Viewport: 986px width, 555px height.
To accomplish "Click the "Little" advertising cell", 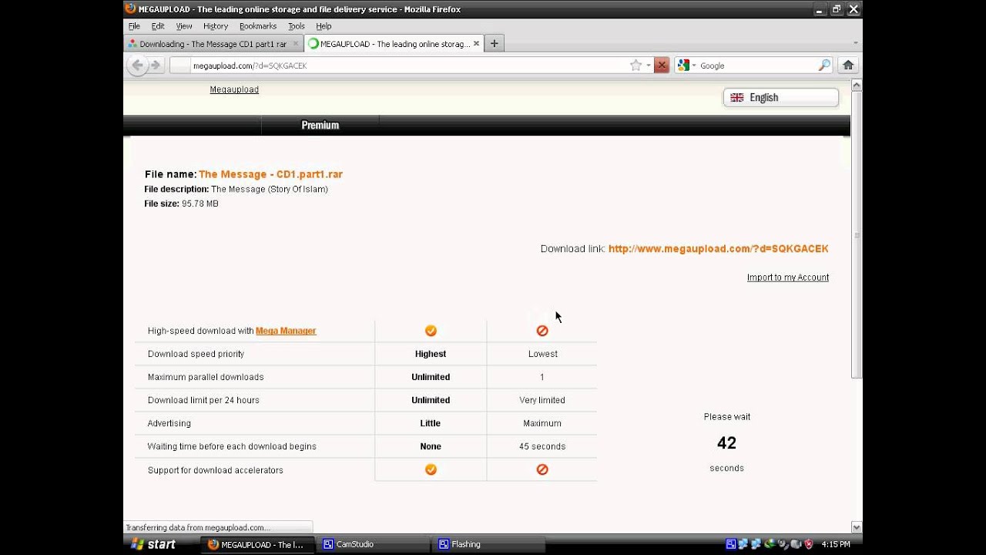I will coord(431,423).
